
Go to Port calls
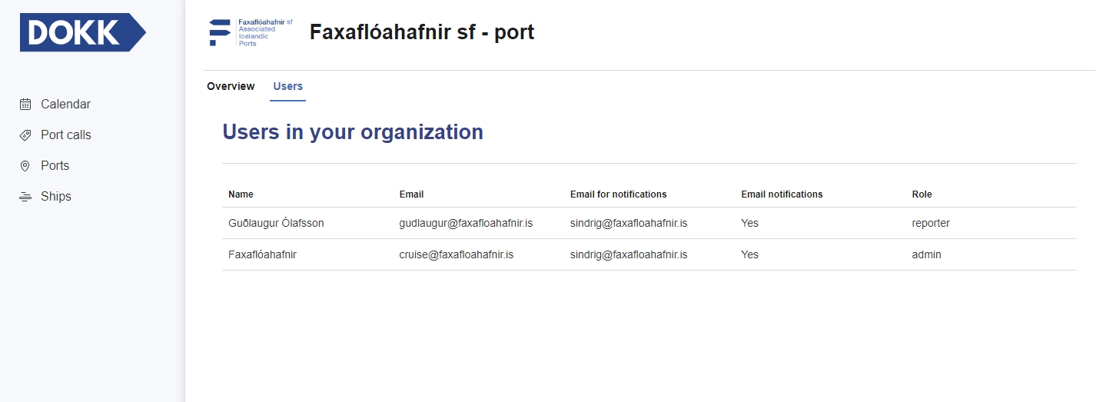pyautogui.click(x=65, y=135)
